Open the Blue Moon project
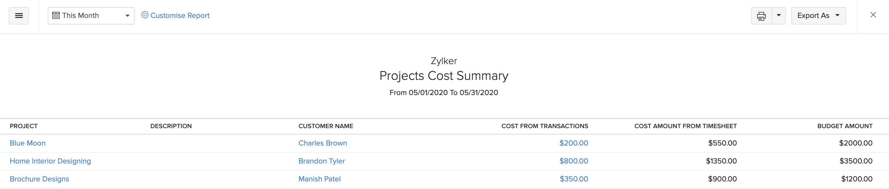The width and height of the screenshot is (889, 189). click(x=28, y=143)
